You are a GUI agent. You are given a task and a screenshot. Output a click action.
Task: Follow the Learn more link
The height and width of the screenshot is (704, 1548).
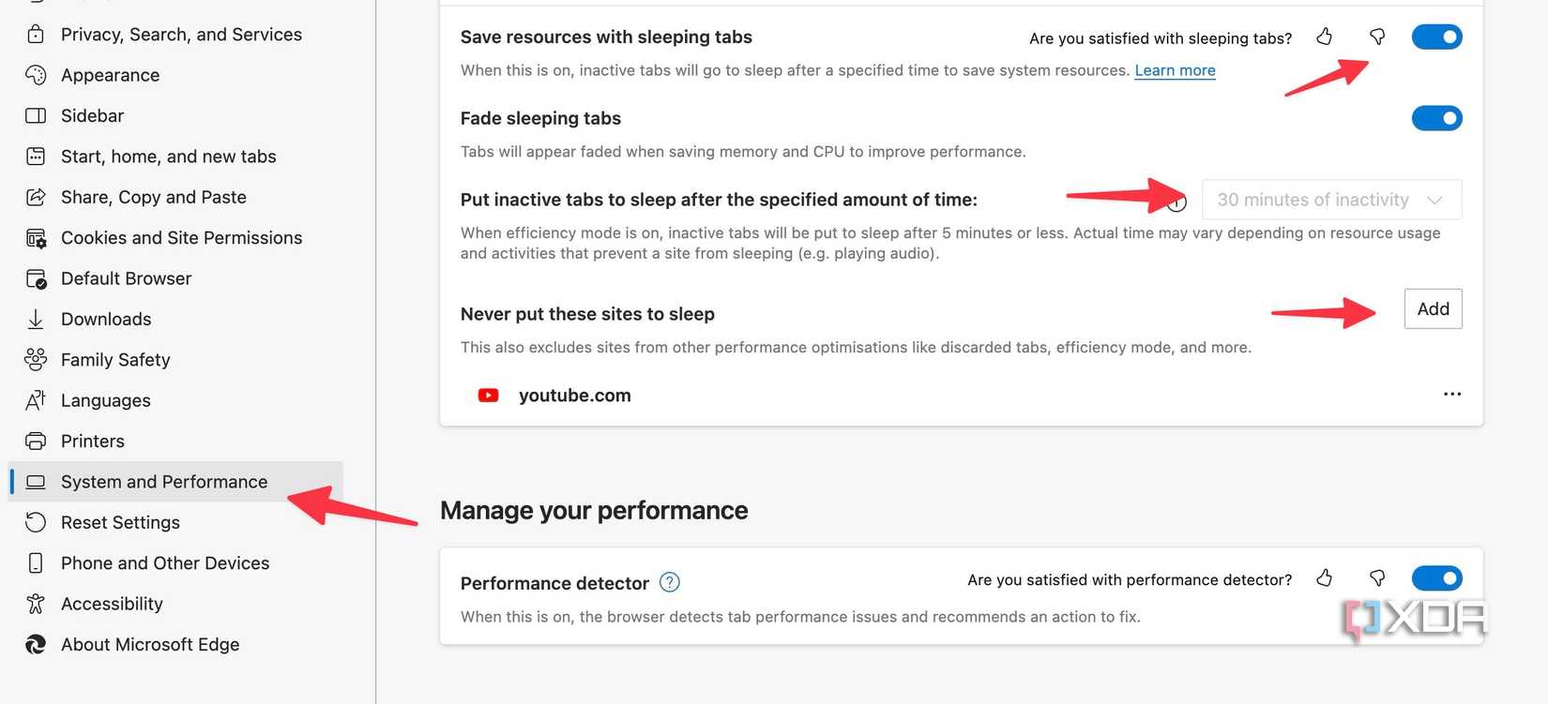[1175, 70]
